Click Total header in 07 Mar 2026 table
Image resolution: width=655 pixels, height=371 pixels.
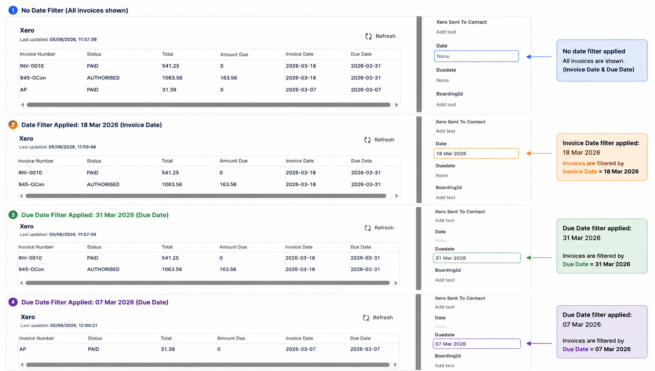point(166,338)
